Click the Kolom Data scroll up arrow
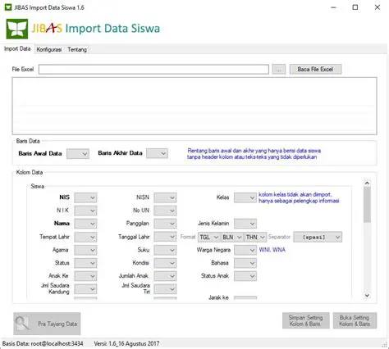 point(367,183)
